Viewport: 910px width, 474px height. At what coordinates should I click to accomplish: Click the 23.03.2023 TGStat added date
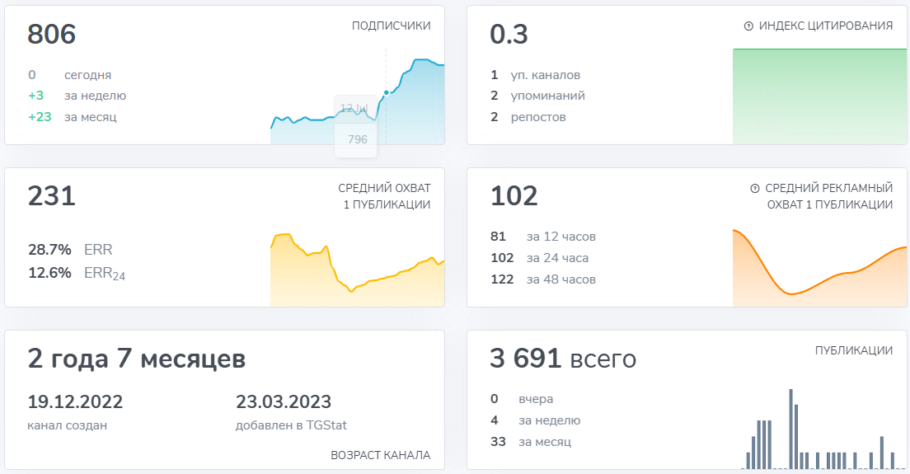284,401
